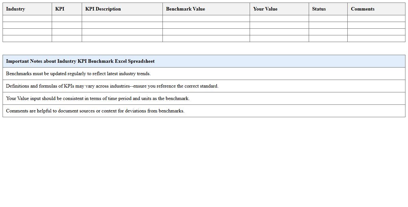Click the Industry column header
Screen dimensions: 408x207
(16, 9)
